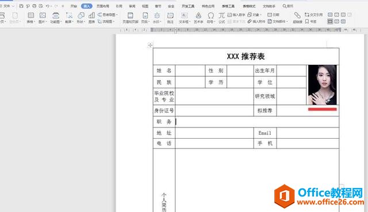368x212 pixels.
Task: Click the 'XXX 推荐表' title text
Action: (246, 56)
